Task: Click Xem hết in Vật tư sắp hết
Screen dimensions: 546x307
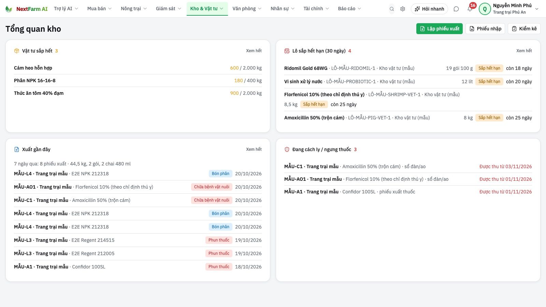Action: pos(254,51)
